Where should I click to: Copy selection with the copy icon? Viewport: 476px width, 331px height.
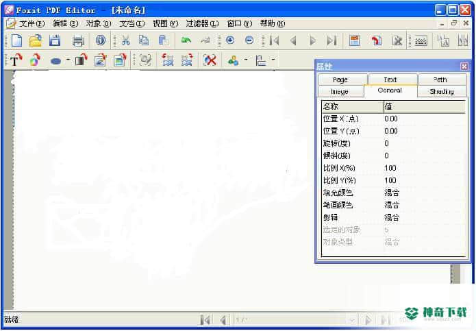pyautogui.click(x=144, y=40)
